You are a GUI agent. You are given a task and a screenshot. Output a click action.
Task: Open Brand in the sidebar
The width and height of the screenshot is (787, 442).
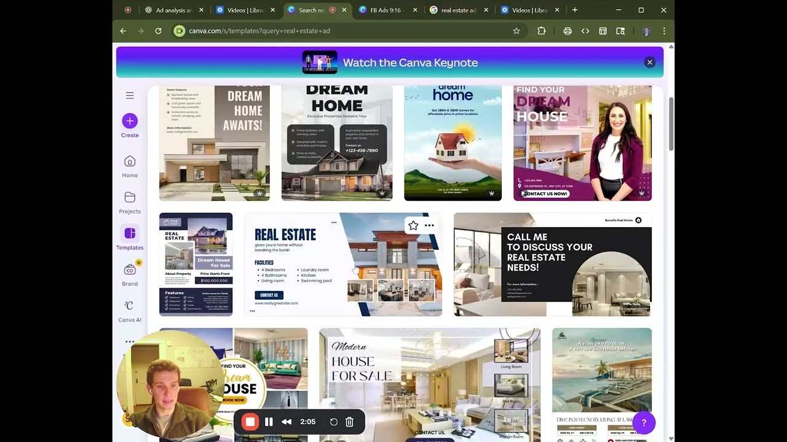130,275
